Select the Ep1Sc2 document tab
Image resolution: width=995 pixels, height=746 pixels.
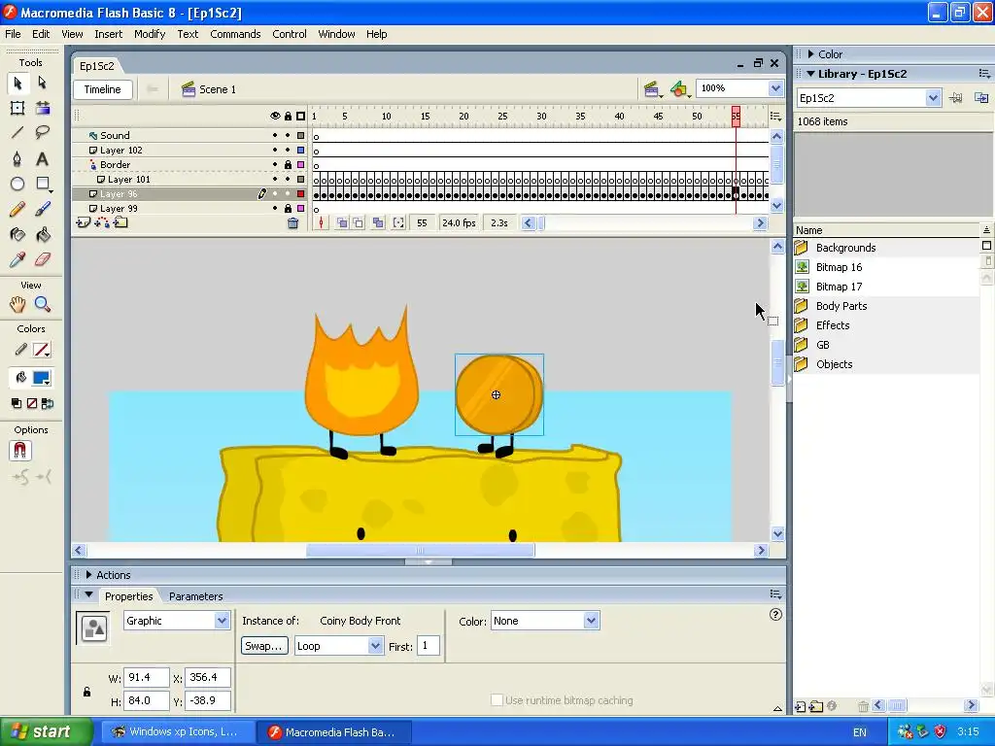pos(97,66)
